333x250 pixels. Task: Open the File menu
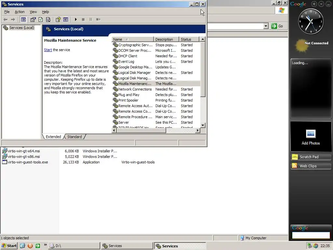(7, 12)
